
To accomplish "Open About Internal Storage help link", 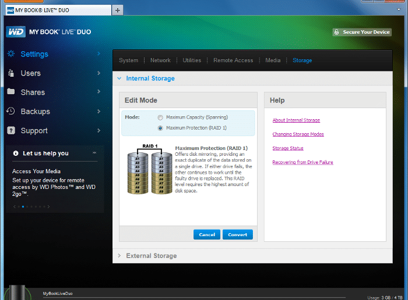I will (x=296, y=120).
